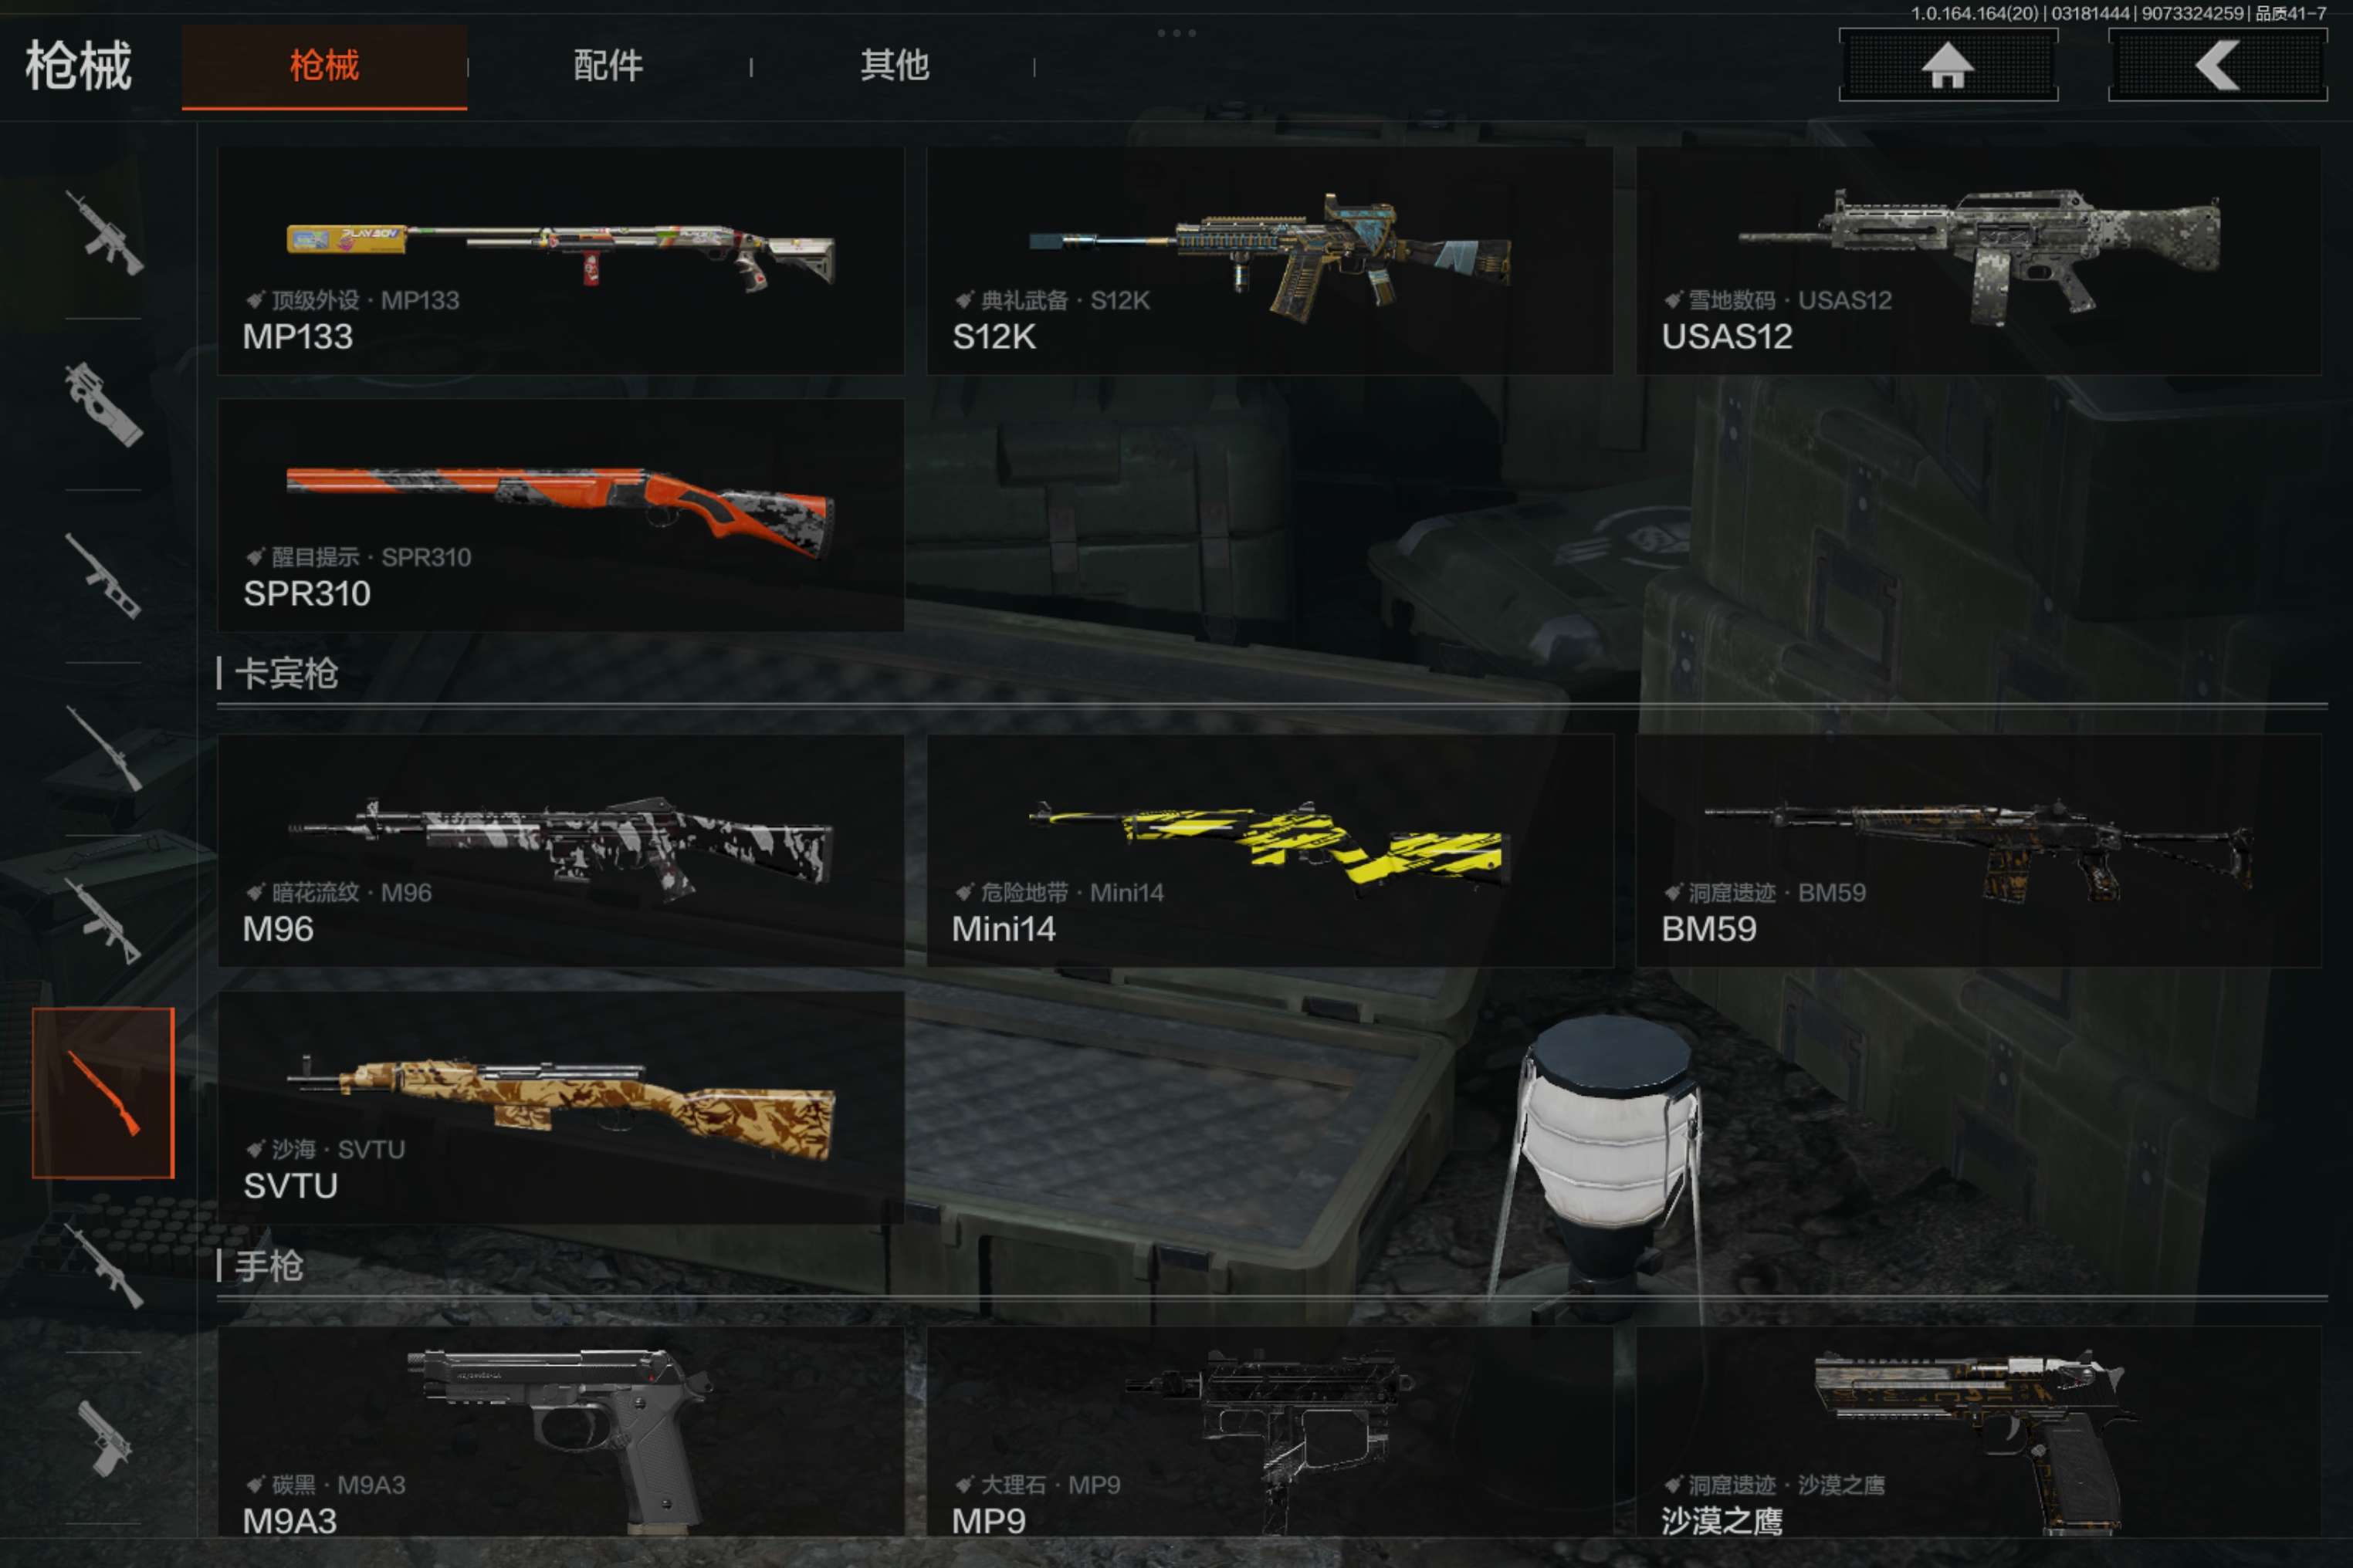Select the orange shotgun category icon
The width and height of the screenshot is (2353, 1568).
click(103, 1093)
